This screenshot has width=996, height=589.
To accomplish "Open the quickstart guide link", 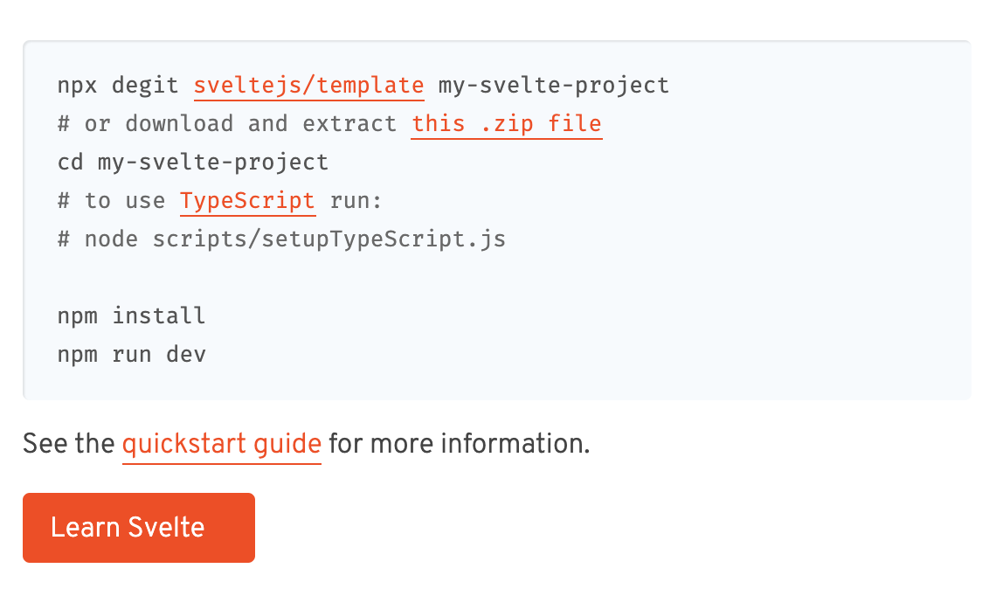I will pos(222,444).
